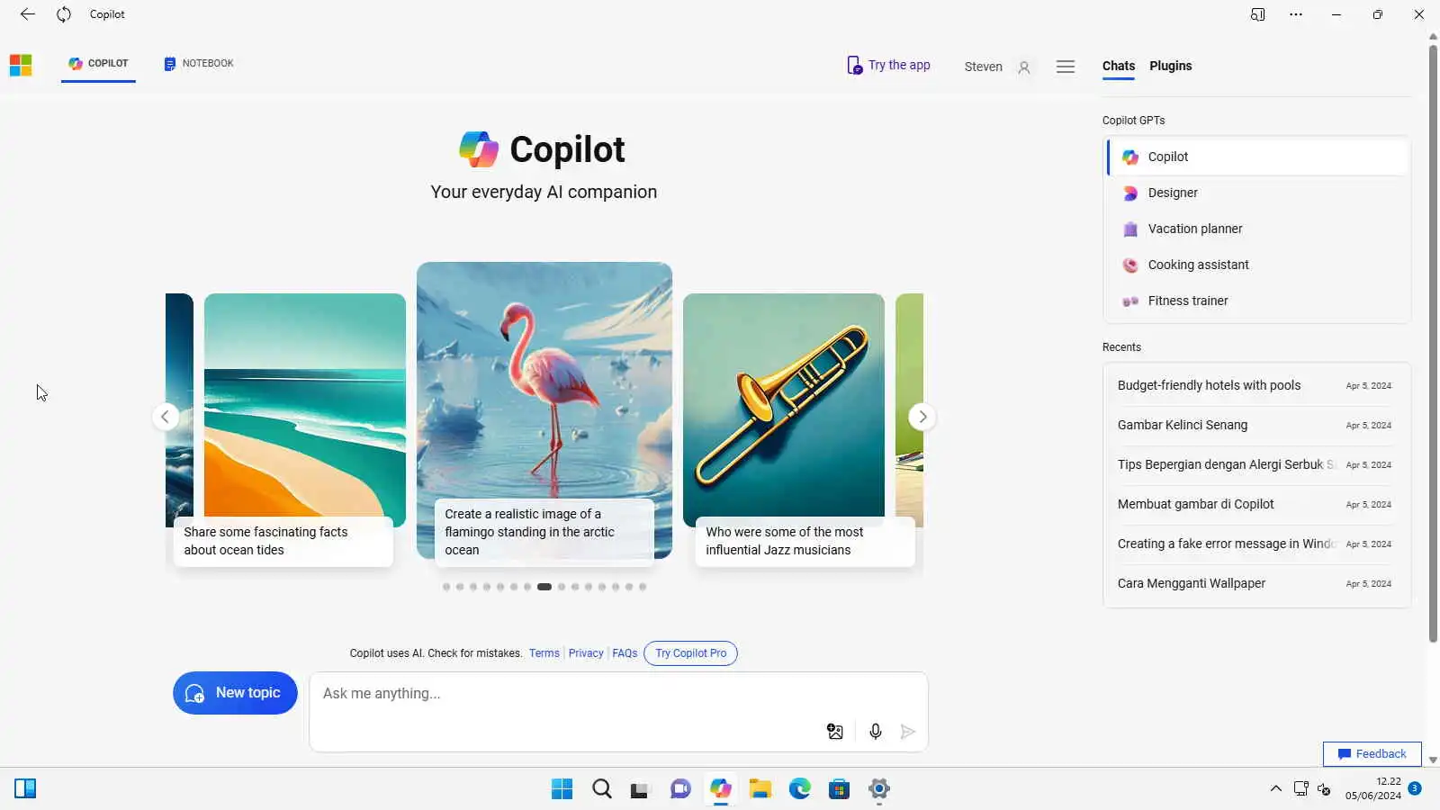
Task: Show previous suggestion card
Action: tap(165, 417)
